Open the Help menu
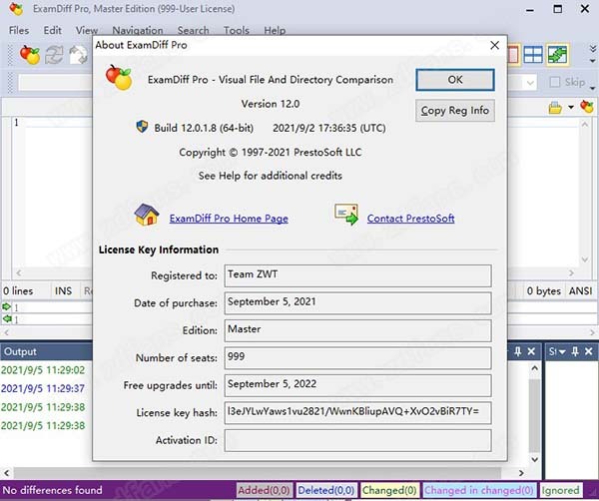The height and width of the screenshot is (501, 599). click(275, 30)
